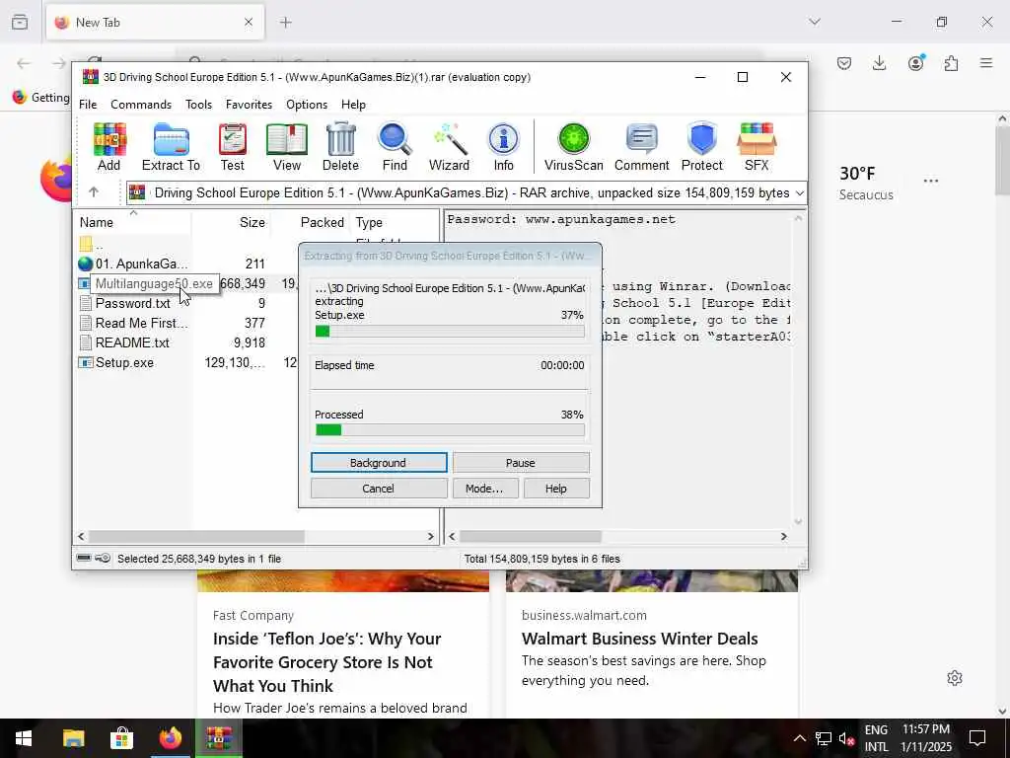The image size is (1010, 758).
Task: Click the Firefox view icon left of tabs
Action: click(x=20, y=23)
